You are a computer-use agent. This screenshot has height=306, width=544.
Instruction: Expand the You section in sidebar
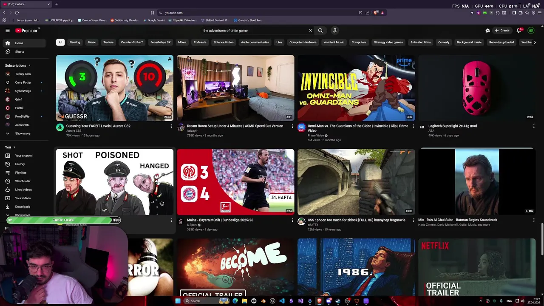pyautogui.click(x=10, y=147)
